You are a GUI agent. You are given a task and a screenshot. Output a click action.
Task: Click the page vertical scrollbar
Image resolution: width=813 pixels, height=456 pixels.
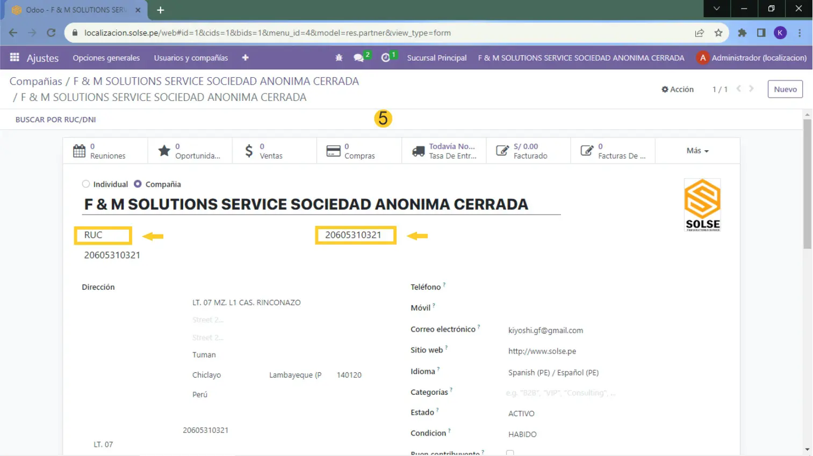807,184
